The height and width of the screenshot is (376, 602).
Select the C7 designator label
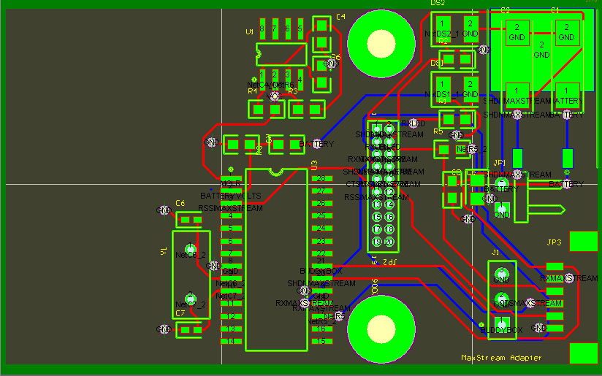coord(180,313)
